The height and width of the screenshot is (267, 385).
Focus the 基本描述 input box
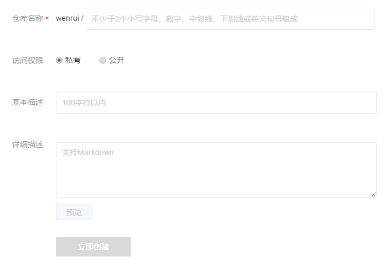(216, 103)
